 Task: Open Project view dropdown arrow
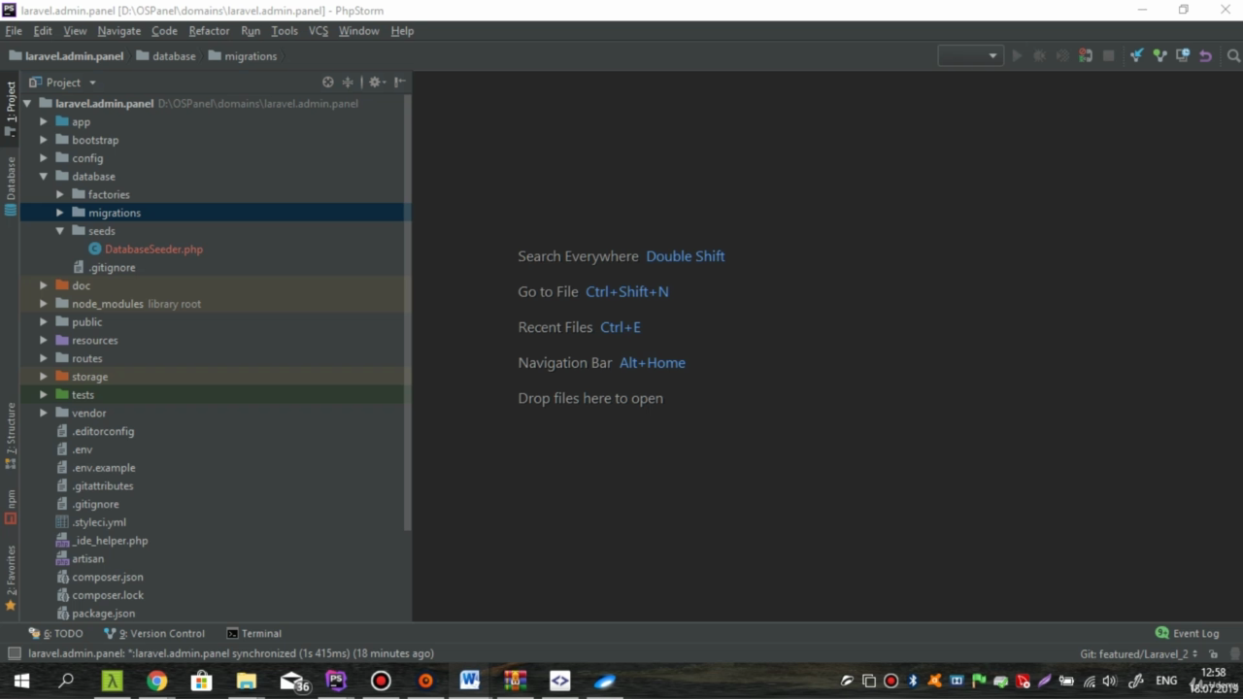[x=92, y=83]
